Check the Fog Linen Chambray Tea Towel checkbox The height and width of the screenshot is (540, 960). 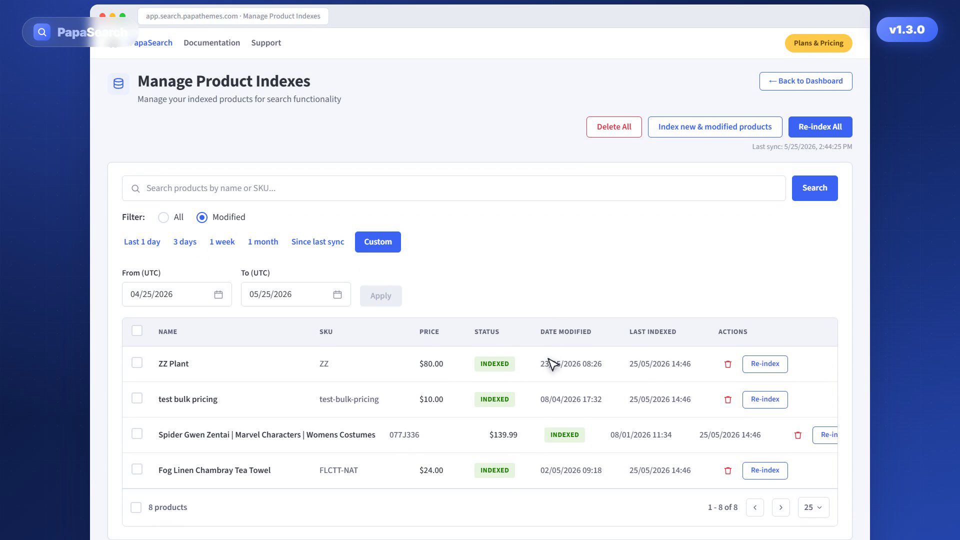click(137, 469)
